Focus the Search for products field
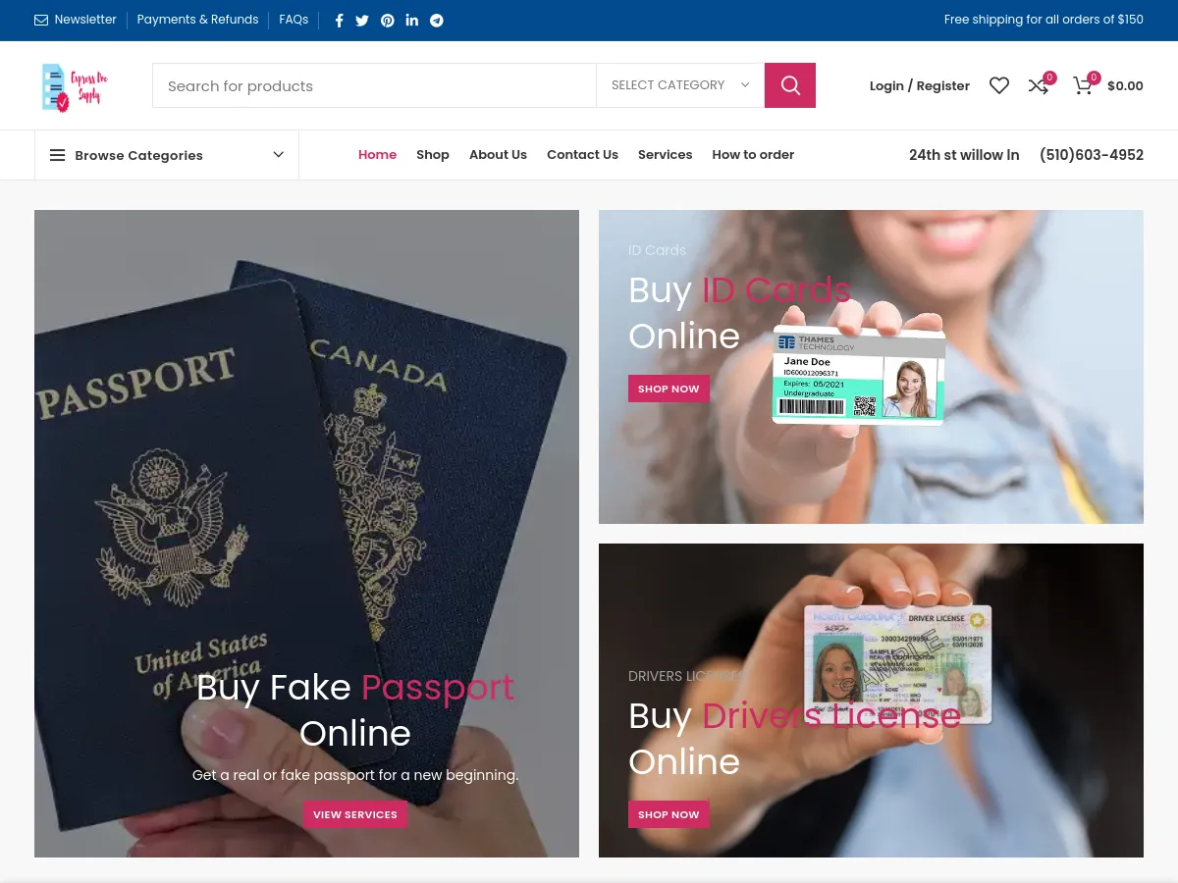Screen dimensions: 1178x883 [374, 85]
